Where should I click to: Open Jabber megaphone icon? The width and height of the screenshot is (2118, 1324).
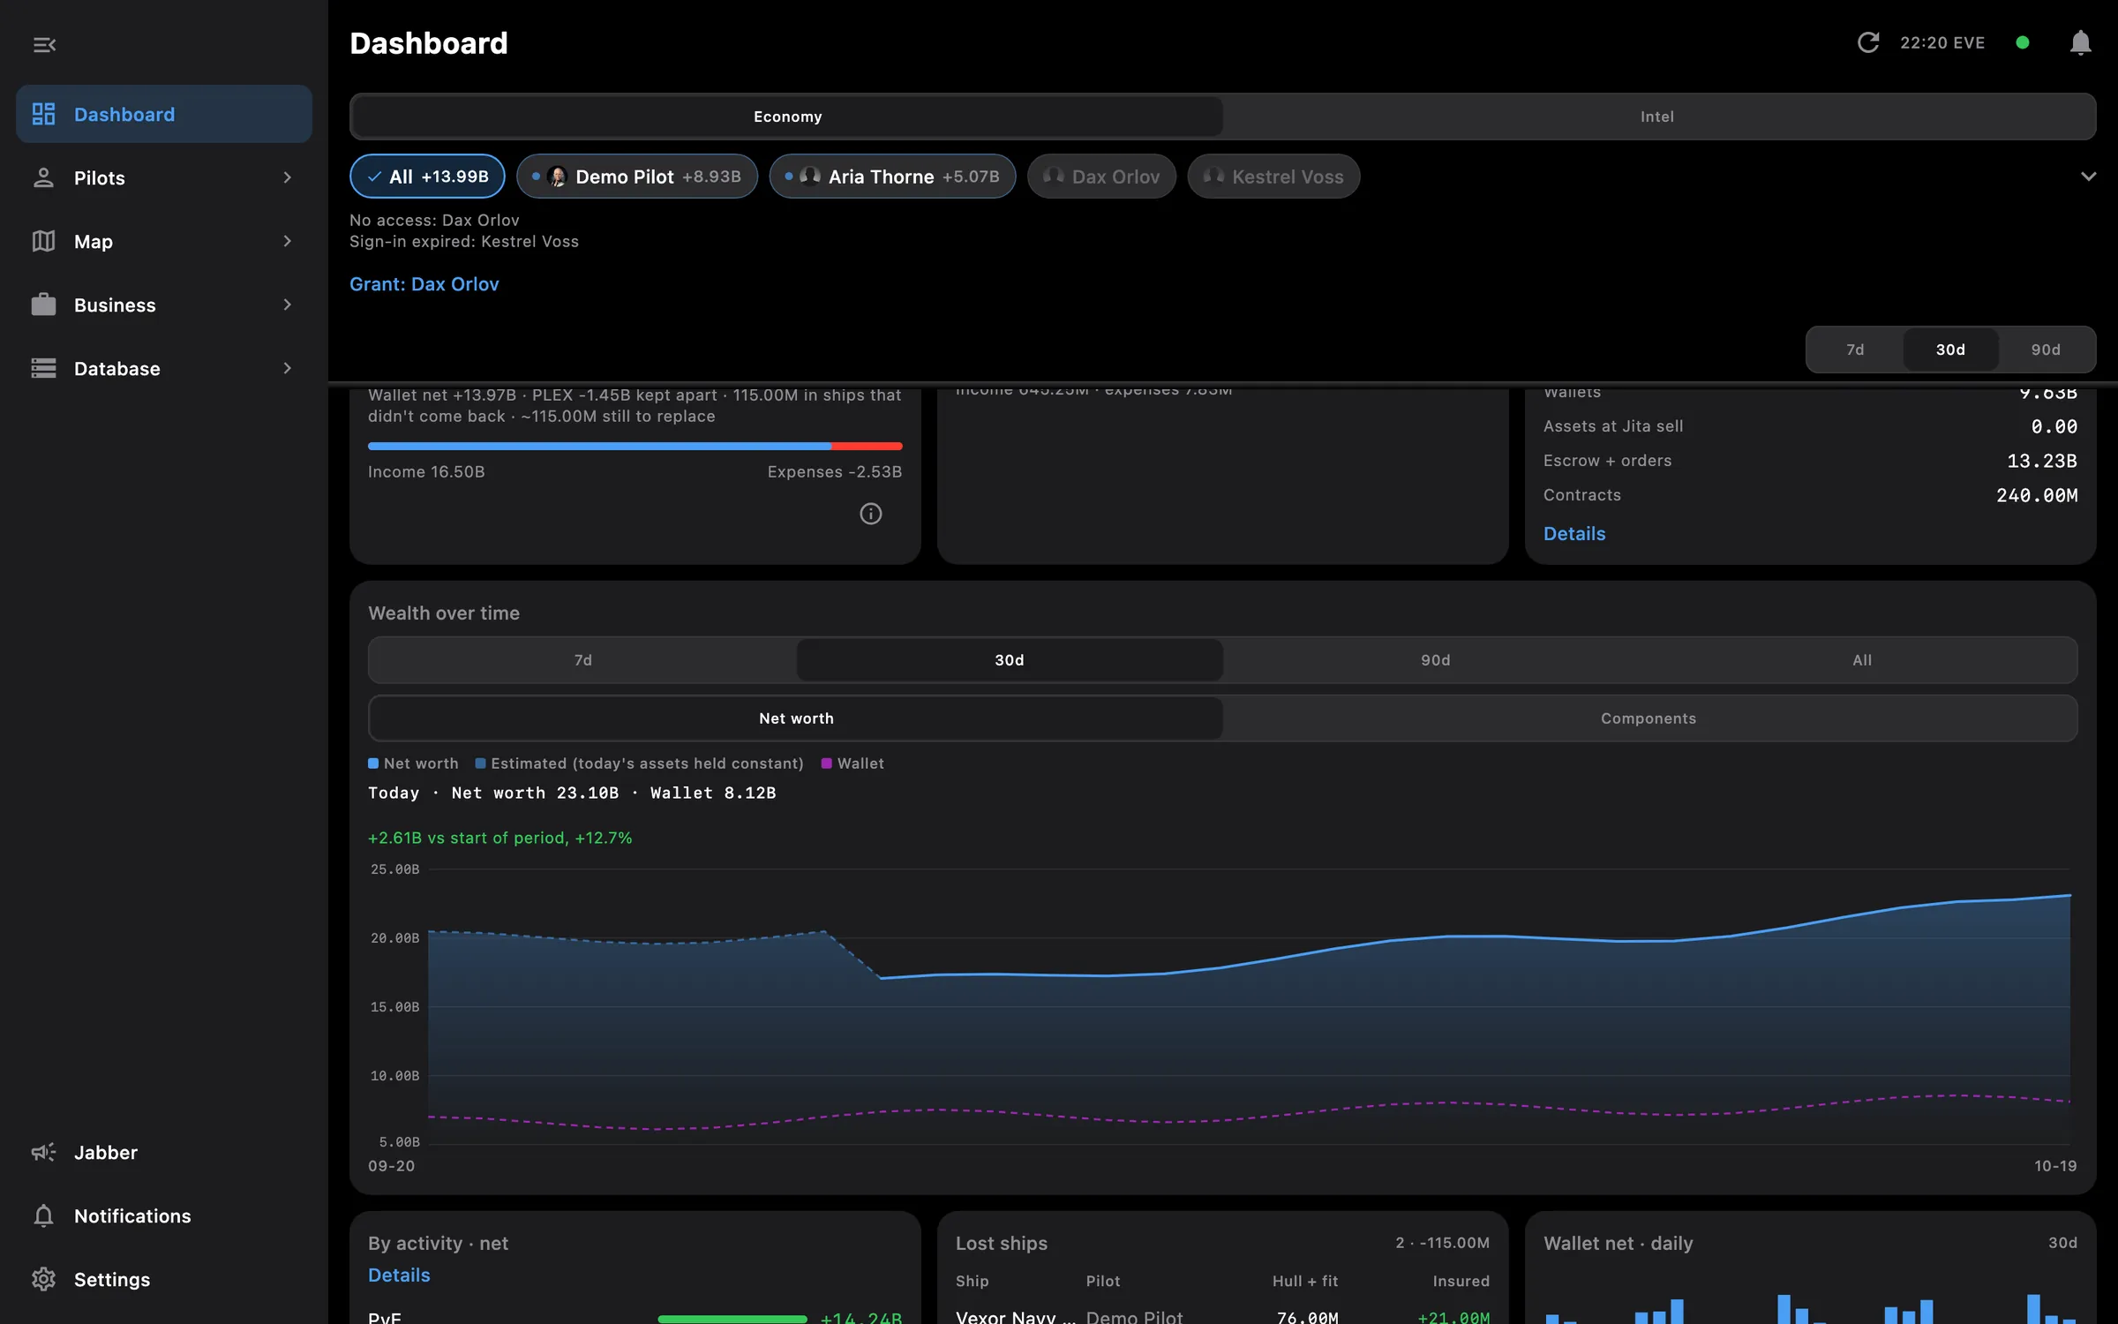tap(43, 1152)
